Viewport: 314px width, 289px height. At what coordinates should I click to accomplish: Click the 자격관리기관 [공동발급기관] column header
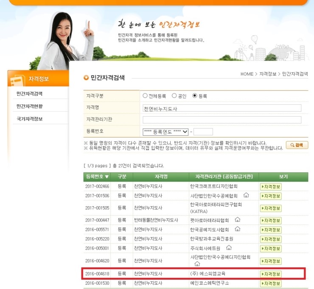tap(224, 177)
